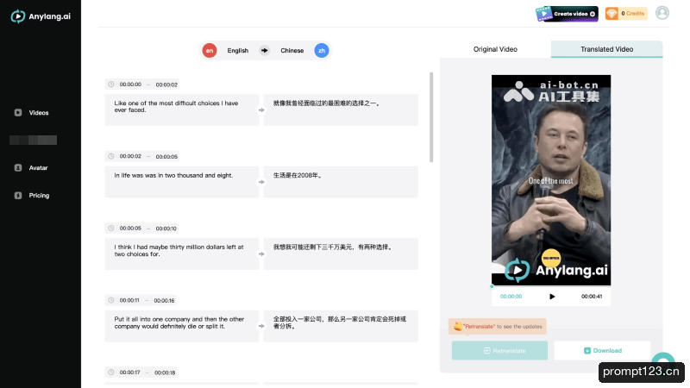Click the translated video preview thumbnail
This screenshot has height=388, width=690.
(551, 180)
